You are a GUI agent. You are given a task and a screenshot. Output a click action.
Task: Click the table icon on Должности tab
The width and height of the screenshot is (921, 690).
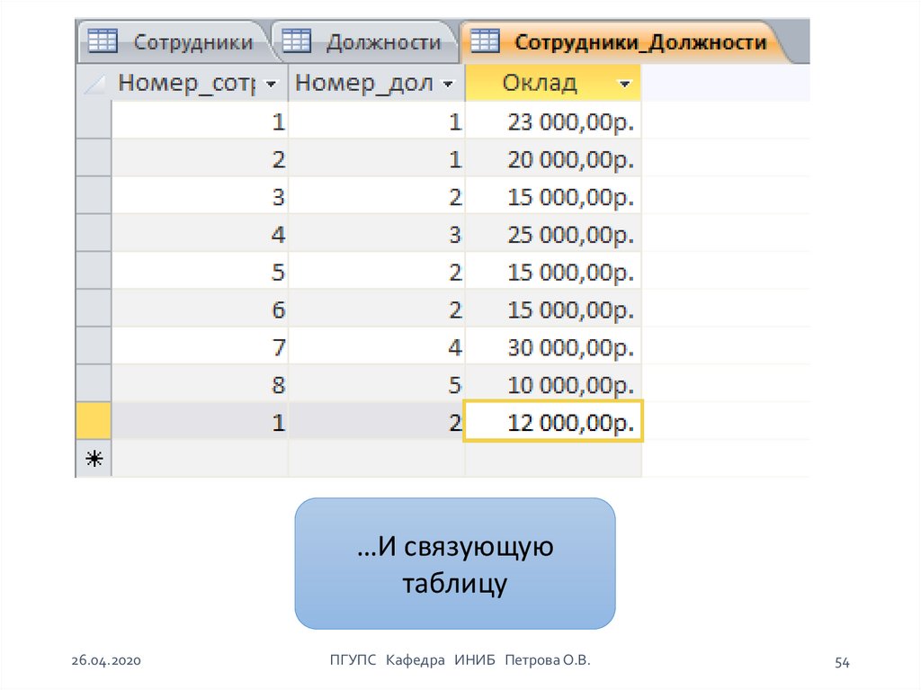pyautogui.click(x=297, y=41)
